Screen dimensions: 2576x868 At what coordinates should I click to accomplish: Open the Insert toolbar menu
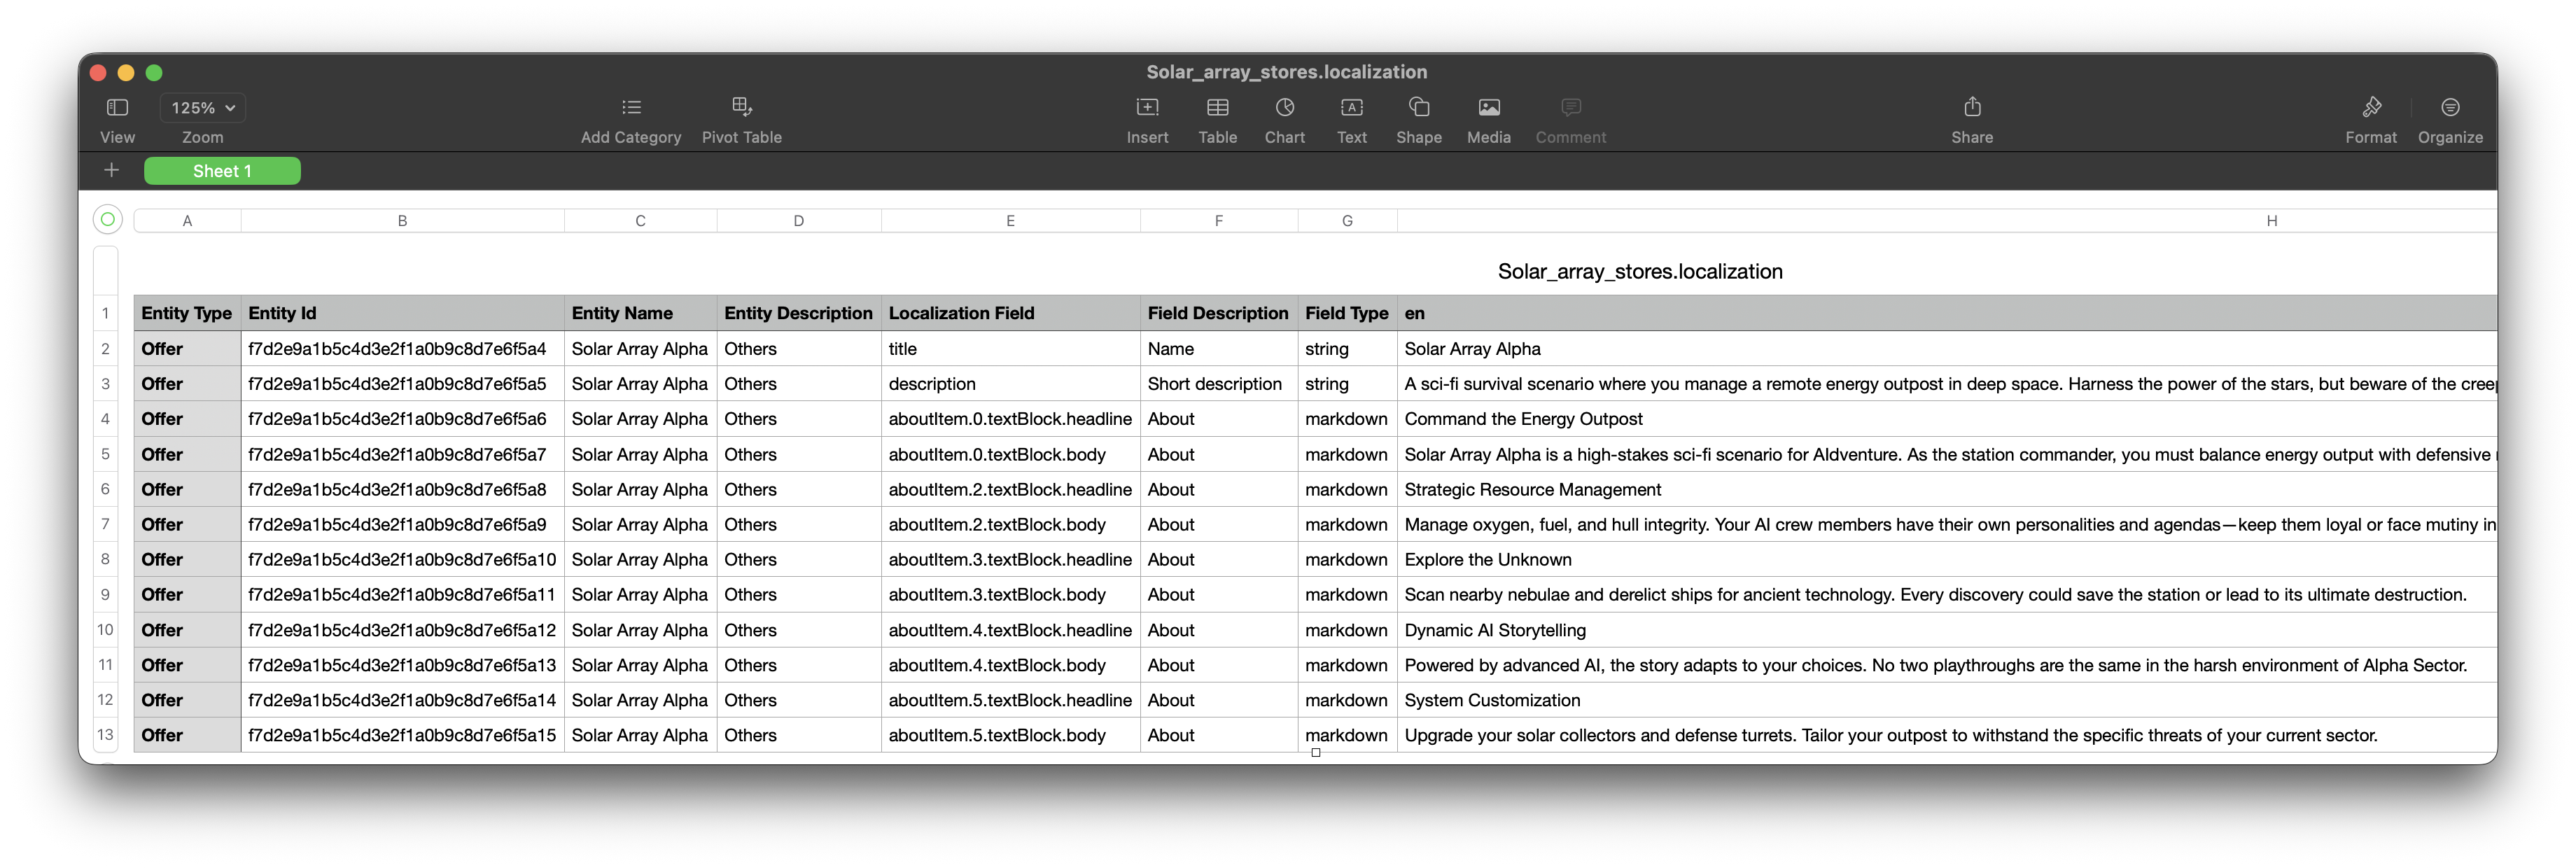(1147, 107)
